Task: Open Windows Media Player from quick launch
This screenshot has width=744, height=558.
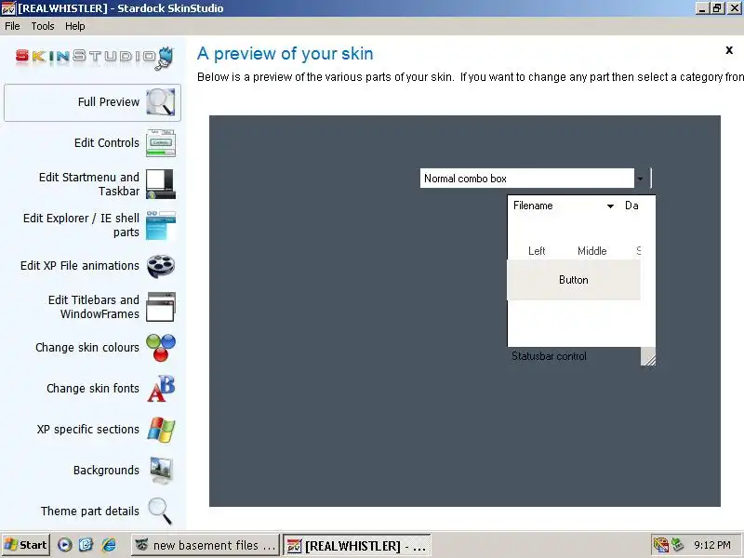Action: point(65,545)
